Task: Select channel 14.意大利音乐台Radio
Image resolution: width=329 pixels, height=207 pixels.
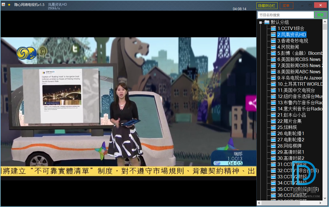Action: tap(300, 109)
